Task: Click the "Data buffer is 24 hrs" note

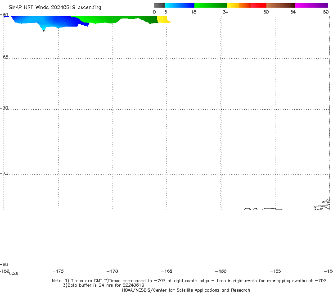Action: (103, 285)
